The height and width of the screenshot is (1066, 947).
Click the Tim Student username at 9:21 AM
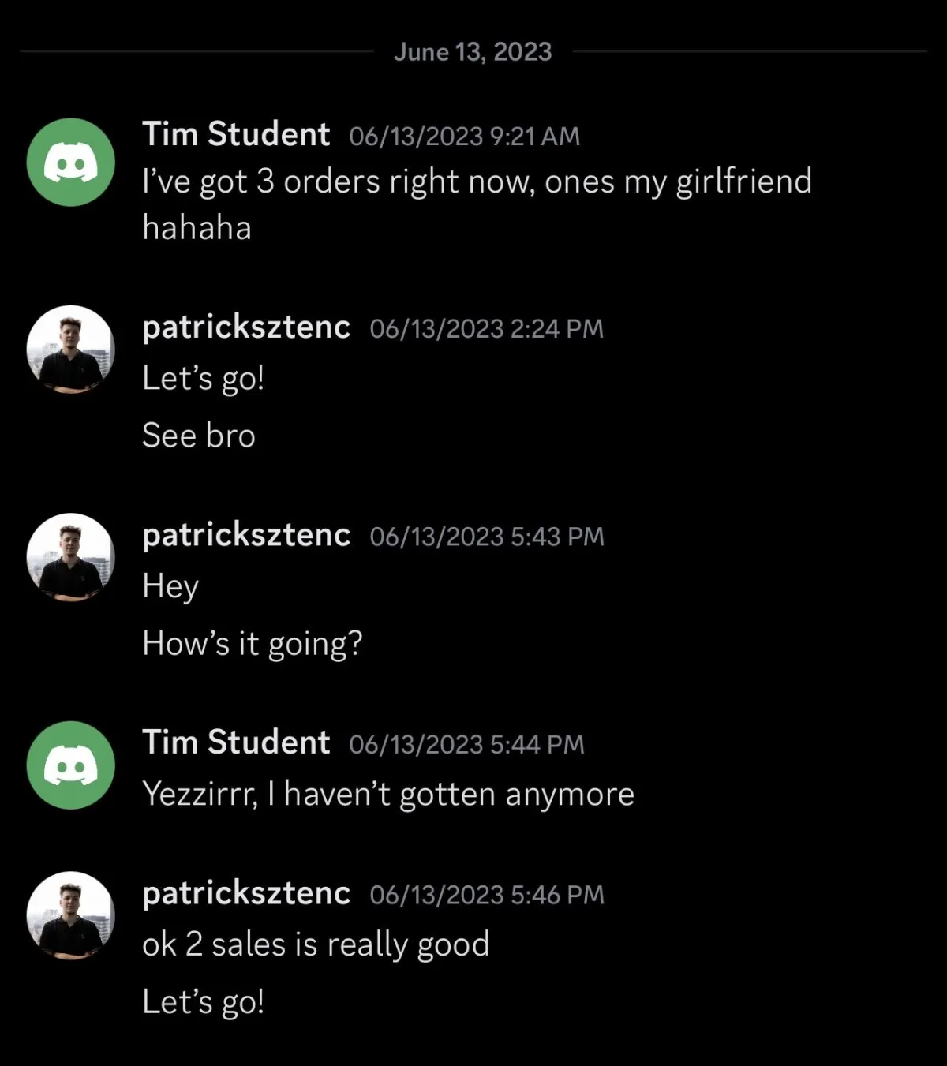tap(236, 134)
